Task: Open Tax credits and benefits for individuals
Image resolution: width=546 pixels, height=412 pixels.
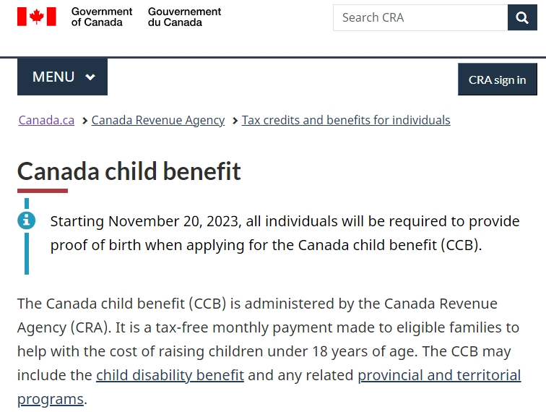Action: (346, 120)
